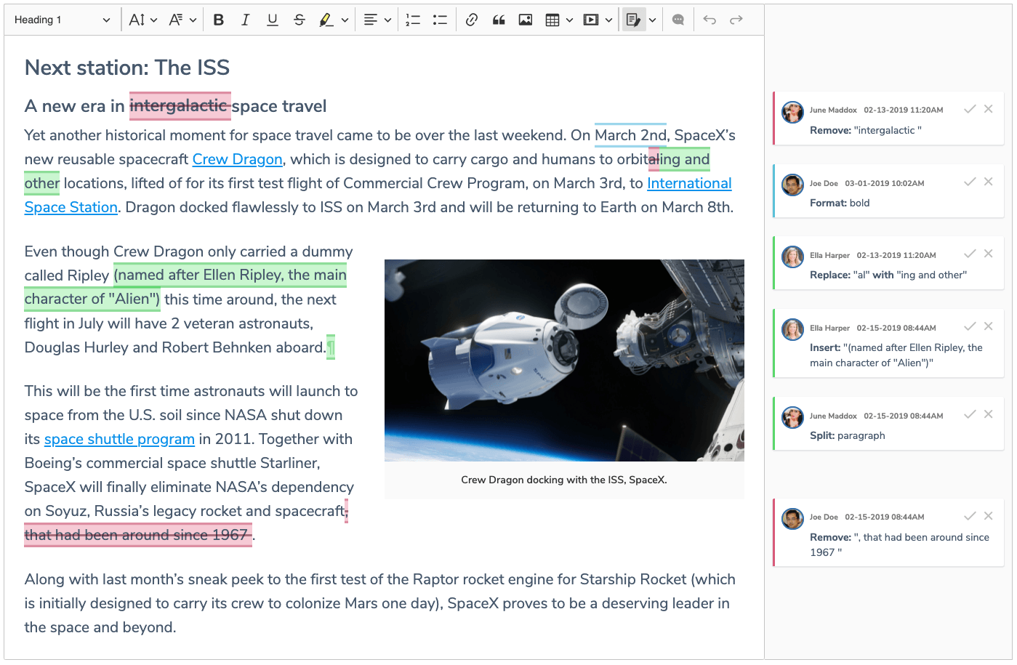The height and width of the screenshot is (665, 1017).
Task: Click the strikethrough icon
Action: click(x=299, y=20)
